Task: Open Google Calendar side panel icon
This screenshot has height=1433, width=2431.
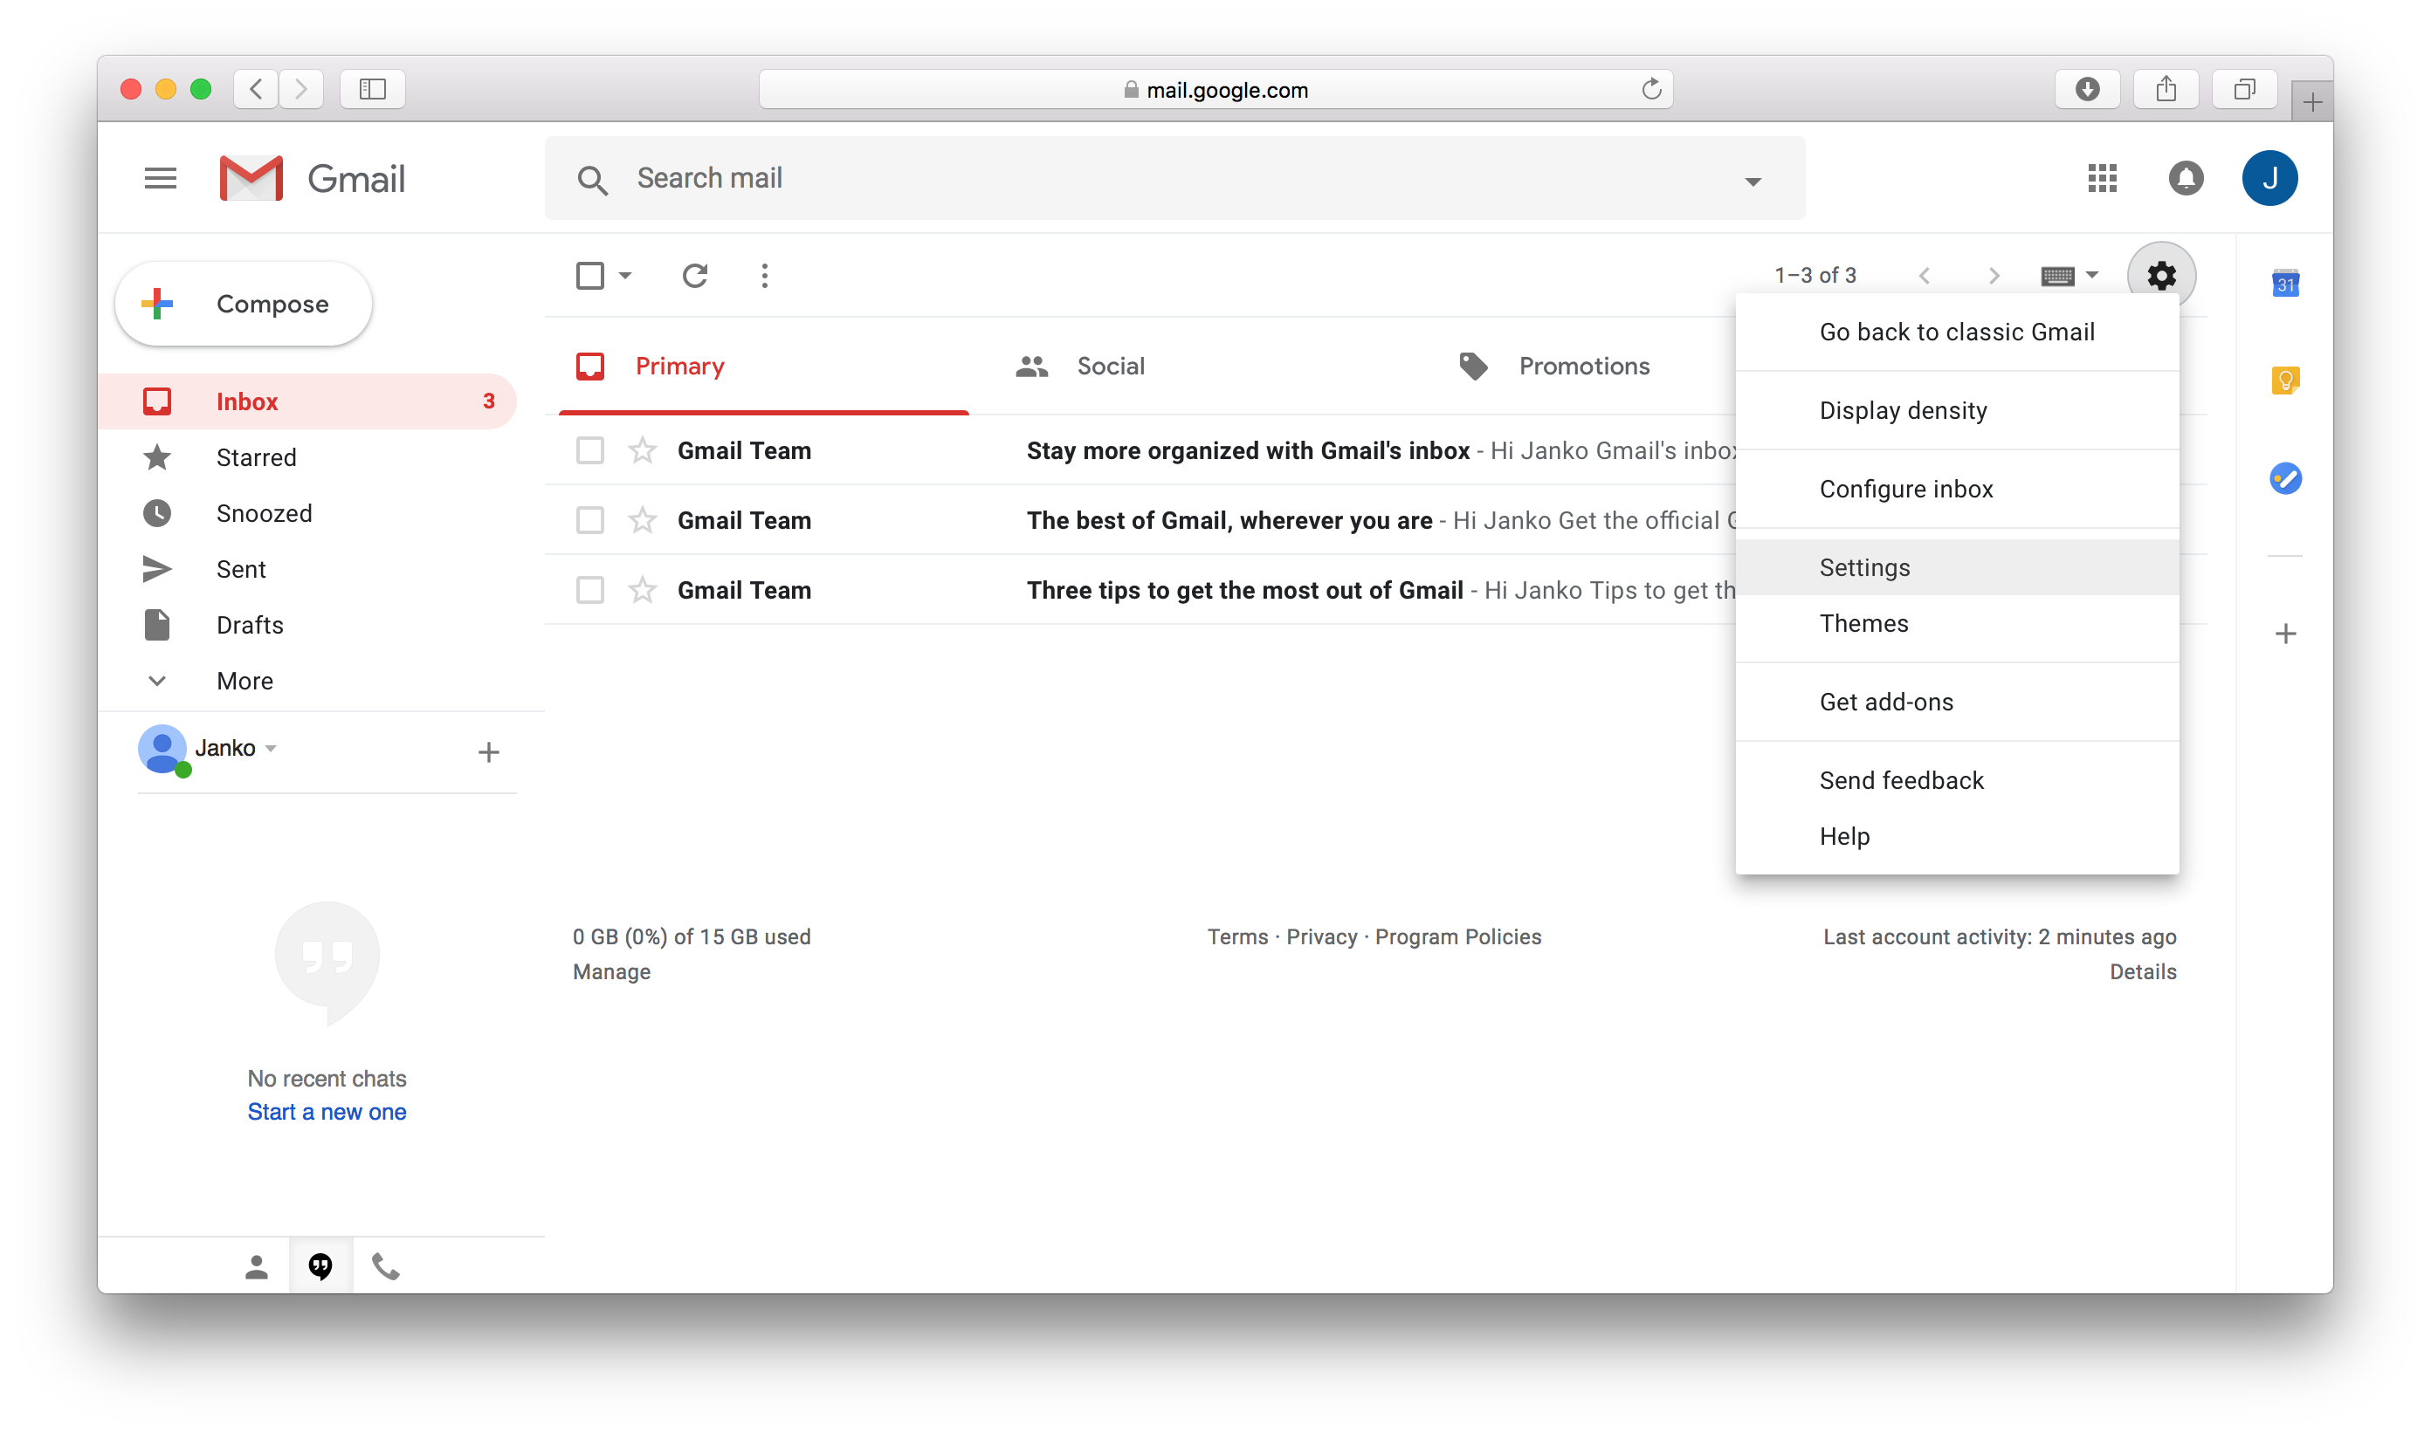Action: (x=2284, y=284)
